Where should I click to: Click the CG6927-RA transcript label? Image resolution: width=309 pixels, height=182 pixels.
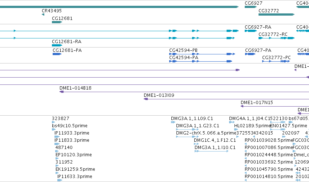258,27
